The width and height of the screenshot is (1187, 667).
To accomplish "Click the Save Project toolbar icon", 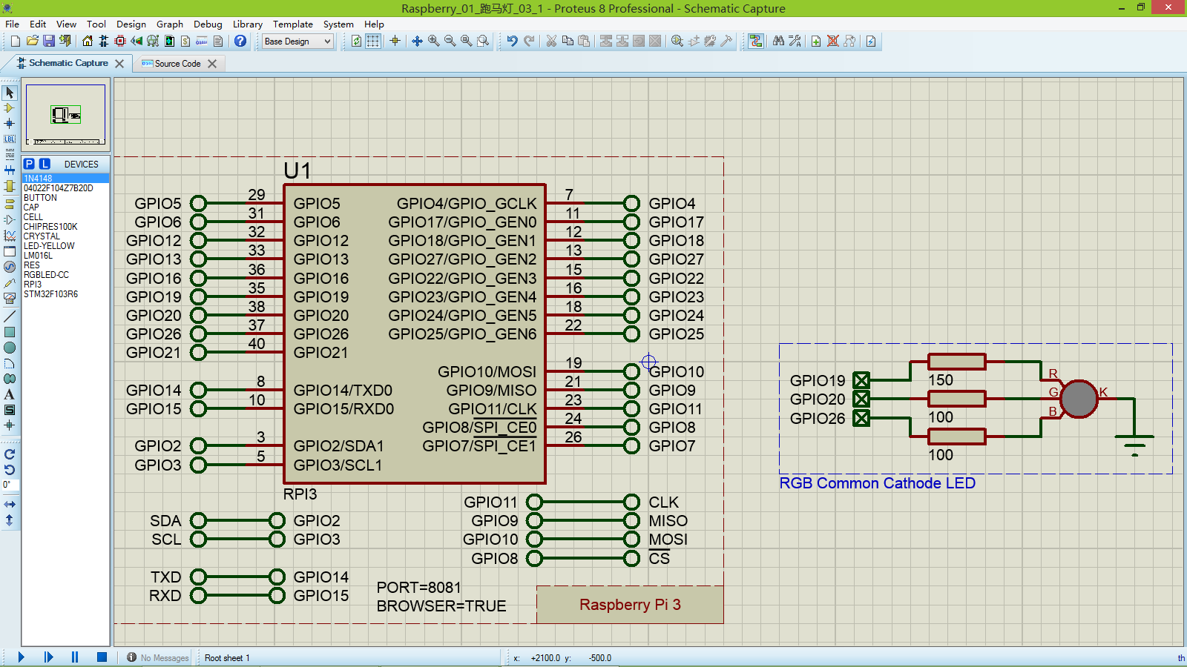I will click(x=48, y=41).
